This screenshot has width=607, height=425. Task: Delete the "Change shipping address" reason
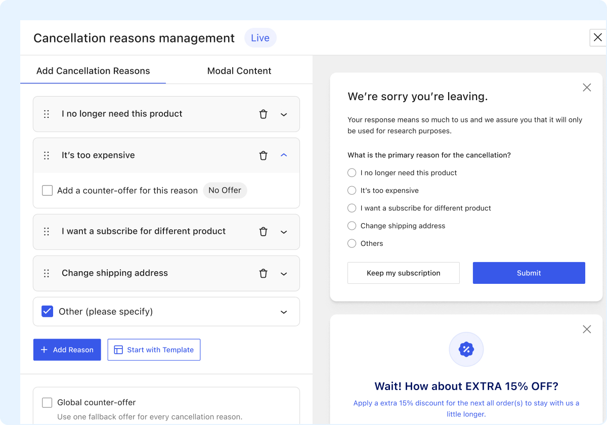(x=263, y=273)
